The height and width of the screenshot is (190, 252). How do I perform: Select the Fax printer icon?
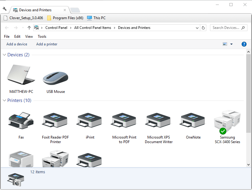point(21,121)
